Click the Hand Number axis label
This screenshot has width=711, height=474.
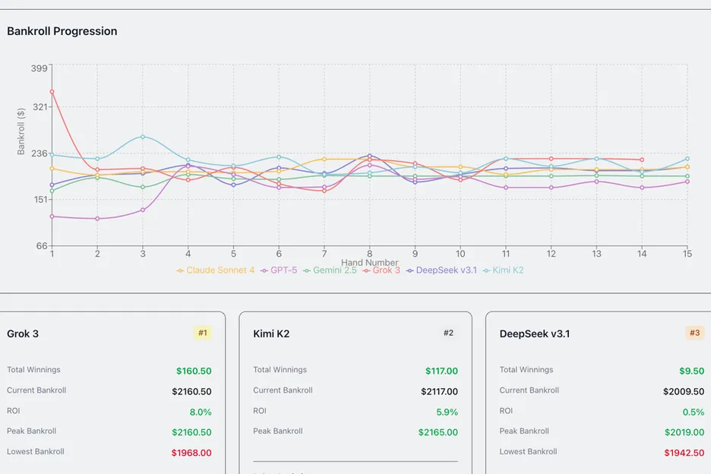tap(370, 262)
